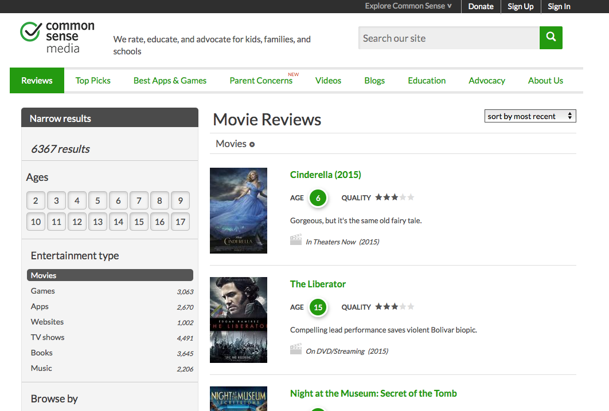
Task: Toggle age 5 filter
Action: pos(97,200)
